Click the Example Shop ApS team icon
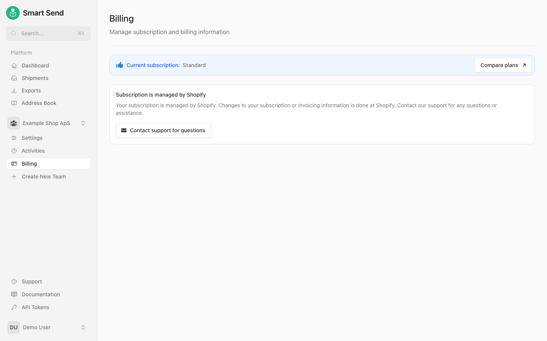Image resolution: width=547 pixels, height=341 pixels. pyautogui.click(x=13, y=123)
